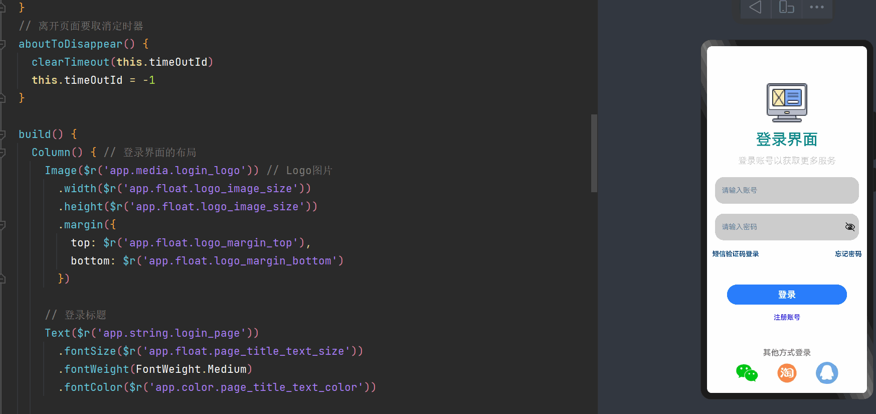The image size is (876, 414).
Task: Focus the 请输入账号 account input field
Action: [787, 190]
